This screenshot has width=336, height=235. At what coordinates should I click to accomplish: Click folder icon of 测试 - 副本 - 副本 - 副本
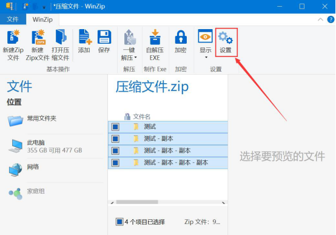(x=136, y=163)
